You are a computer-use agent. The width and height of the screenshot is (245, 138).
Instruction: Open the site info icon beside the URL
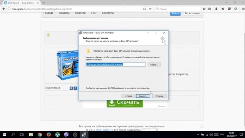(x=9, y=9)
